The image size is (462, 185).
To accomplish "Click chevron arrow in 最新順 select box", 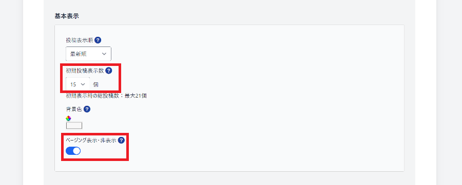I will point(104,54).
